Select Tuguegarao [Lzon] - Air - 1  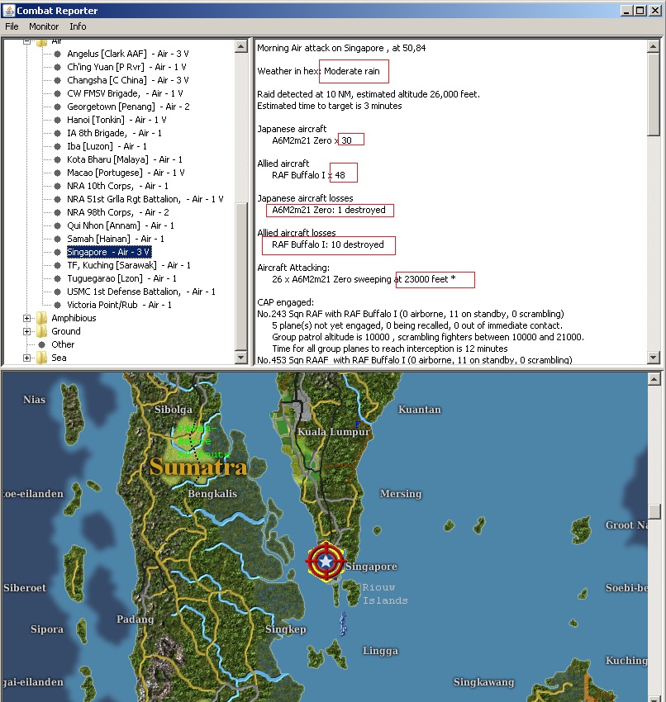pyautogui.click(x=121, y=278)
